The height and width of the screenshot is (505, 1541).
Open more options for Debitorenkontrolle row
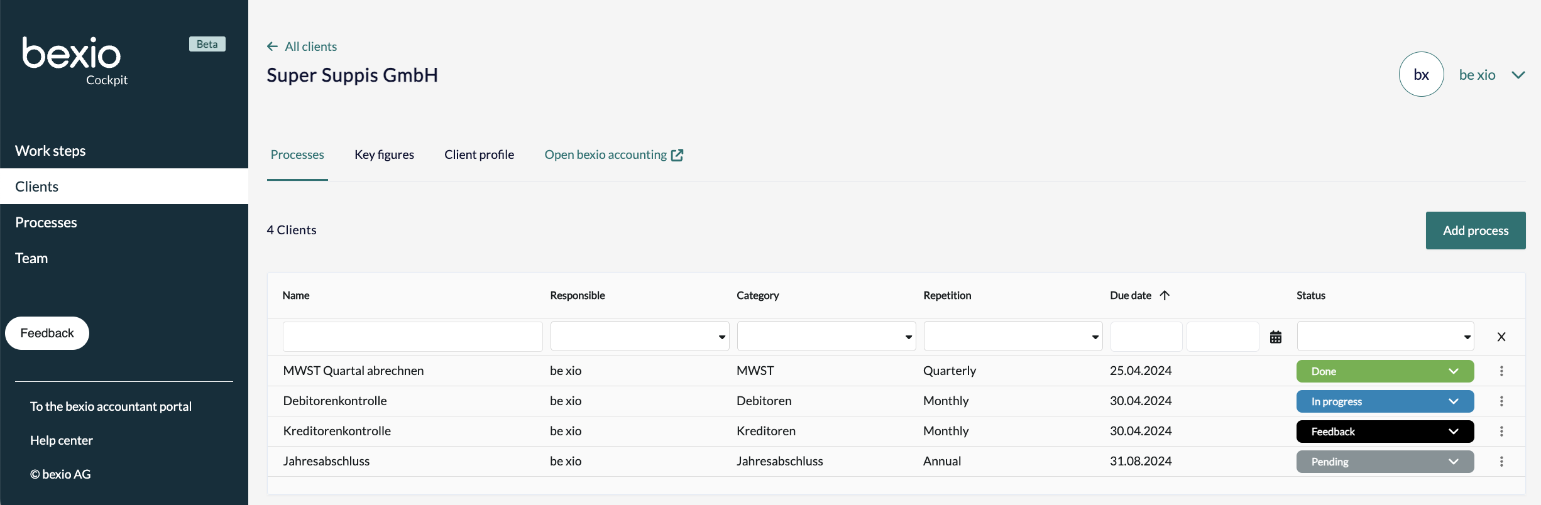click(1501, 401)
